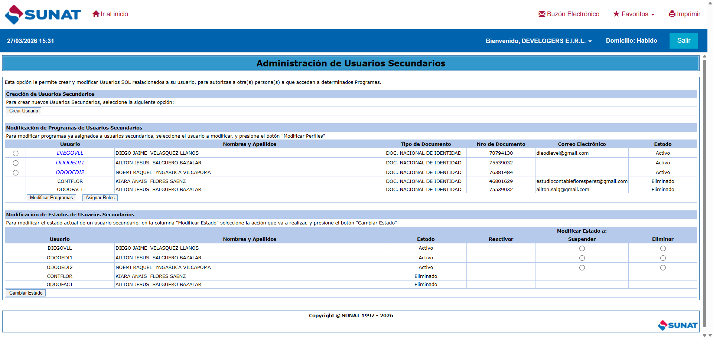Click the Asignar Roles button
This screenshot has height=338, width=713.
pyautogui.click(x=100, y=198)
